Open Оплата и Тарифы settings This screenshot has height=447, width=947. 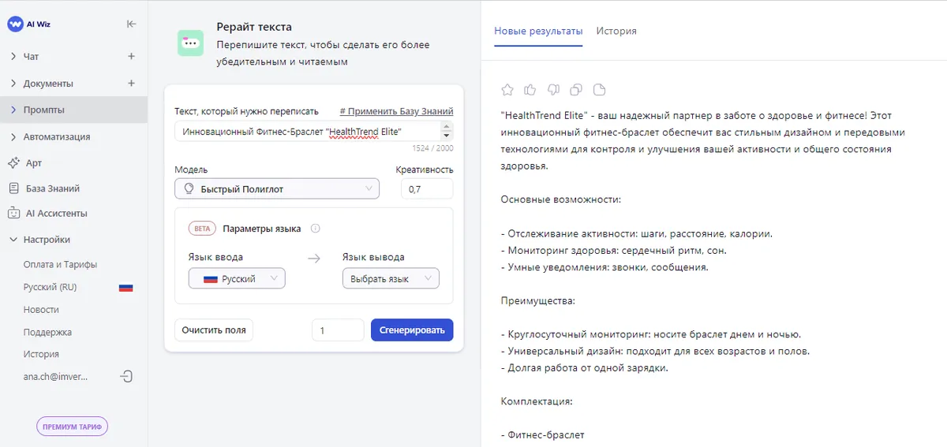(61, 265)
